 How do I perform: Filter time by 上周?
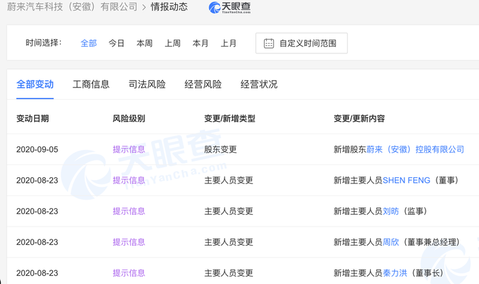pyautogui.click(x=172, y=43)
